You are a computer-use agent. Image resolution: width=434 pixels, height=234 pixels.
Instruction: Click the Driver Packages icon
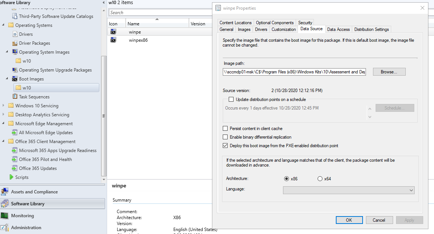pyautogui.click(x=15, y=43)
